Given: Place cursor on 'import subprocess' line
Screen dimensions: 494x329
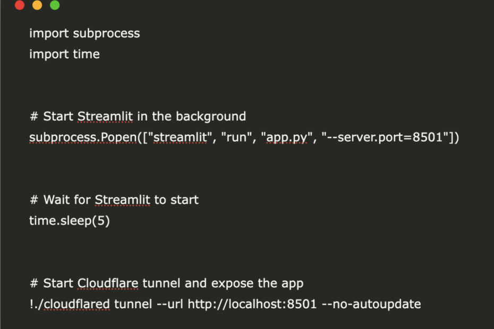Looking at the screenshot, I should tap(84, 33).
